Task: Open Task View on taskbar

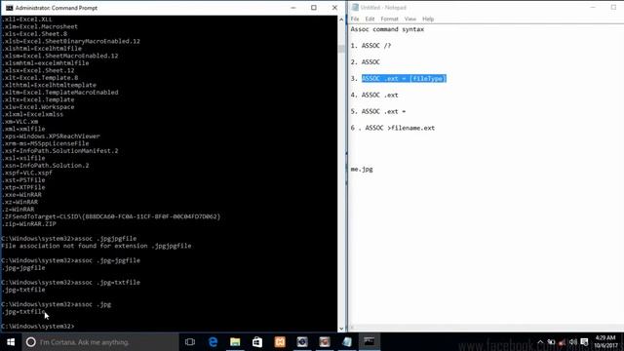Action: (190, 342)
